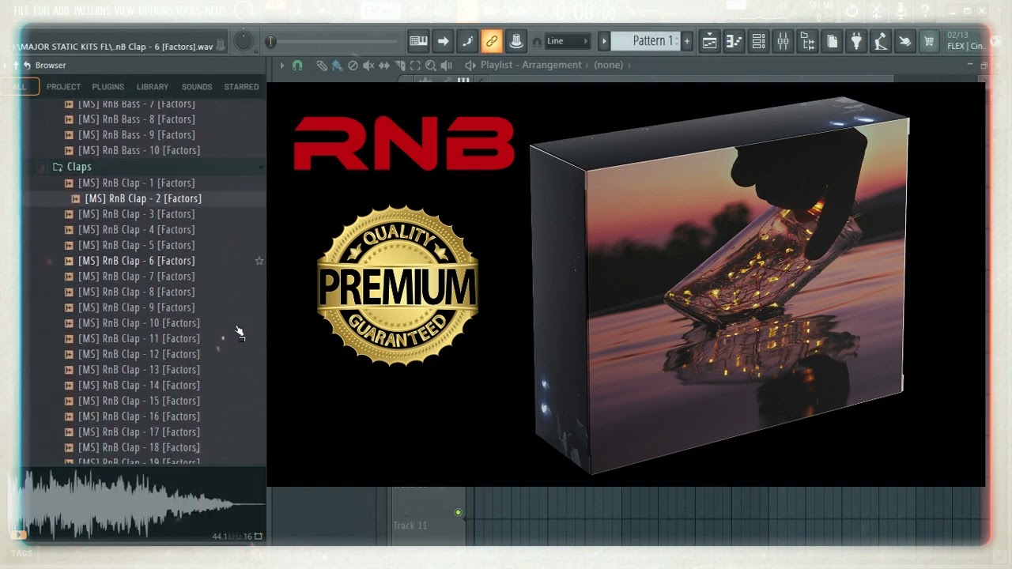Viewport: 1012px width, 569px height.
Task: Click the FLEX news panel
Action: click(x=965, y=41)
